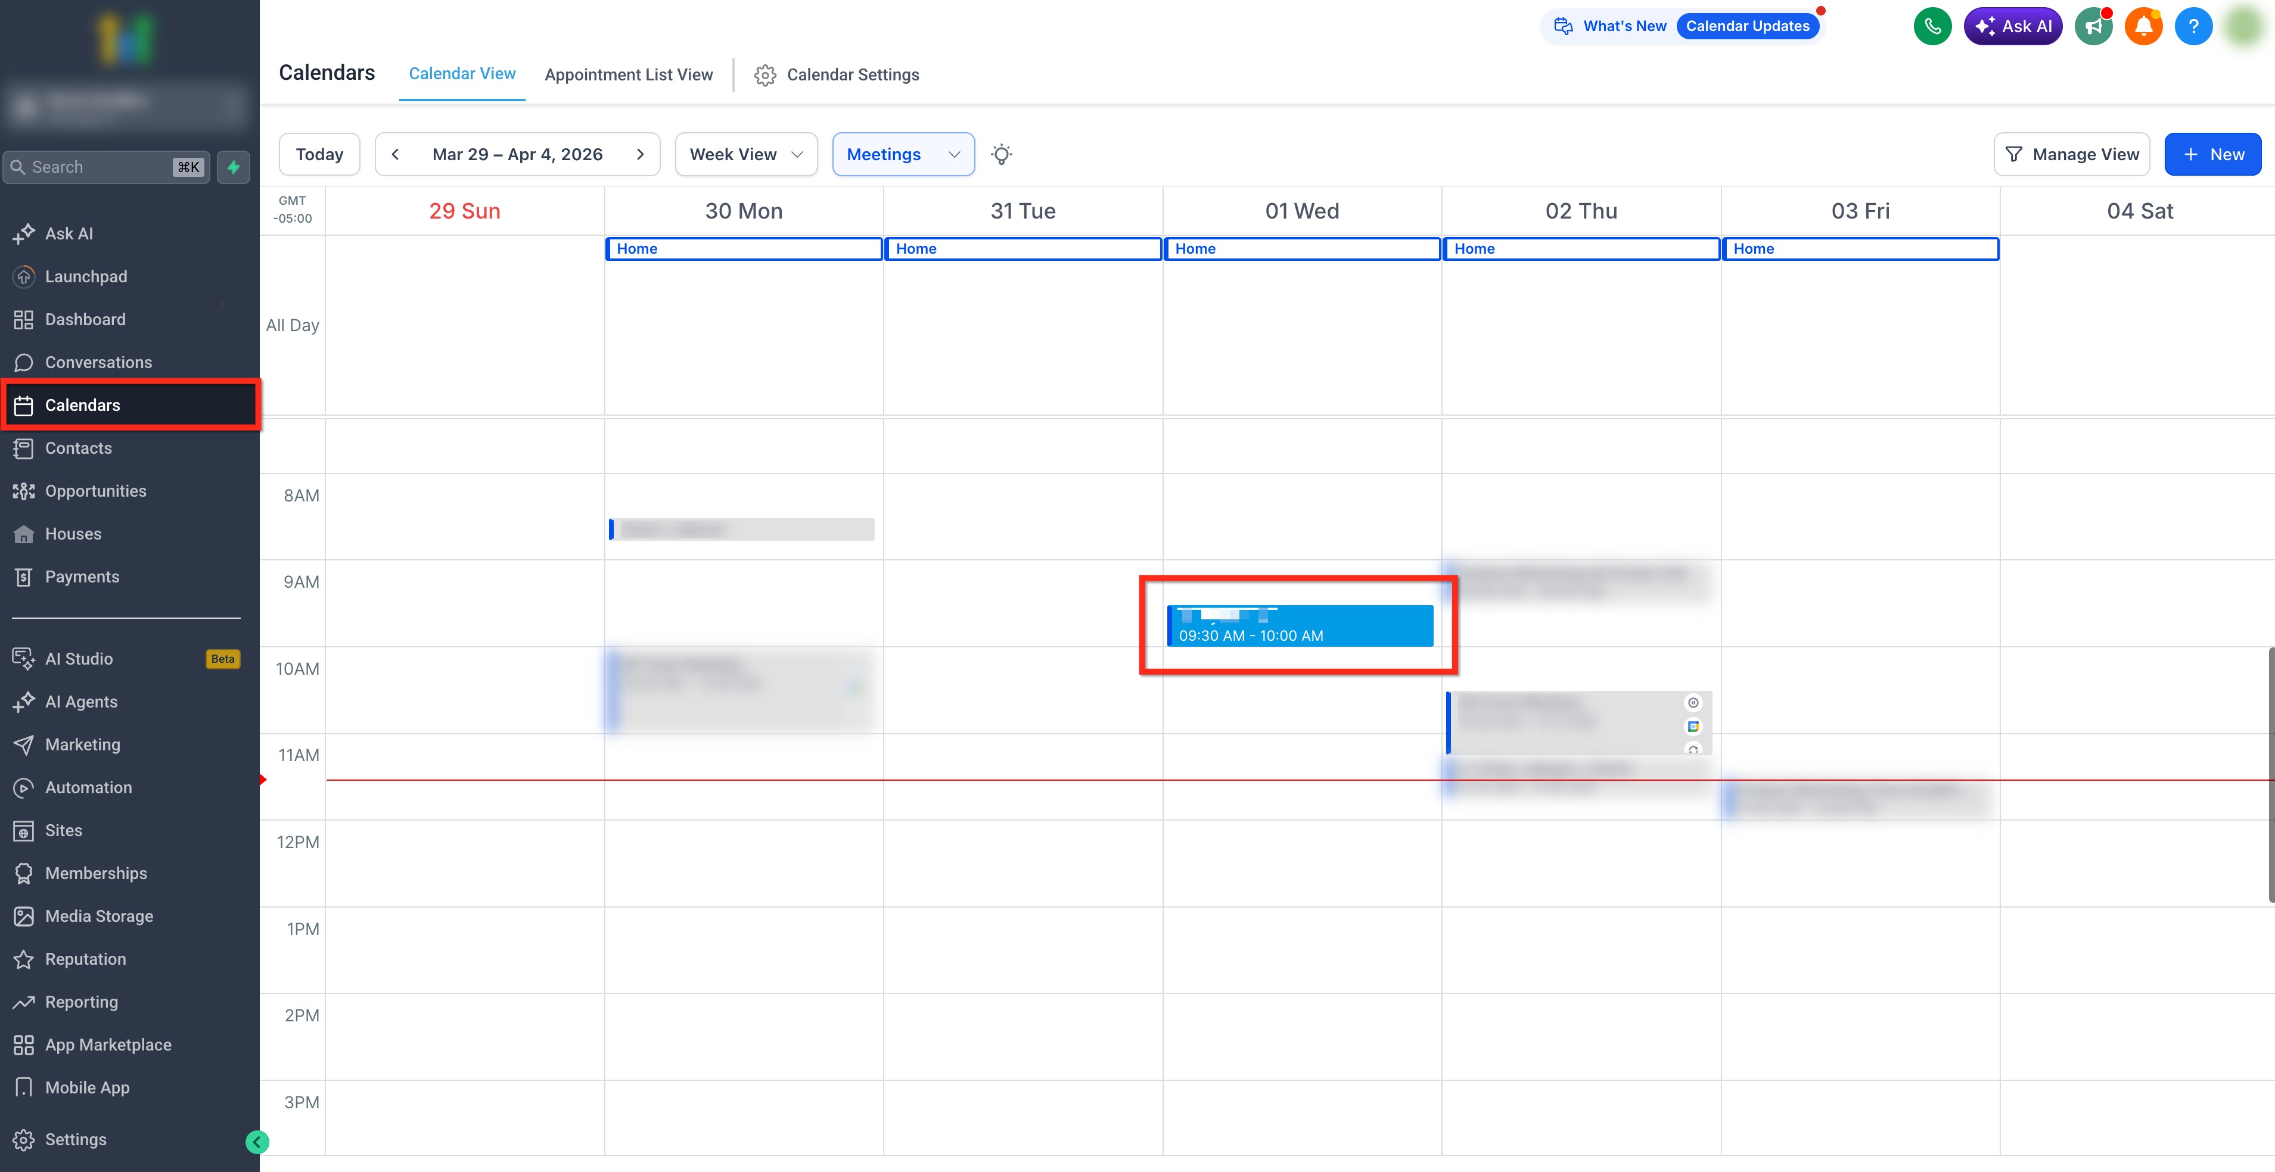Image resolution: width=2275 pixels, height=1172 pixels.
Task: Open Manage View filter options
Action: tap(2071, 154)
